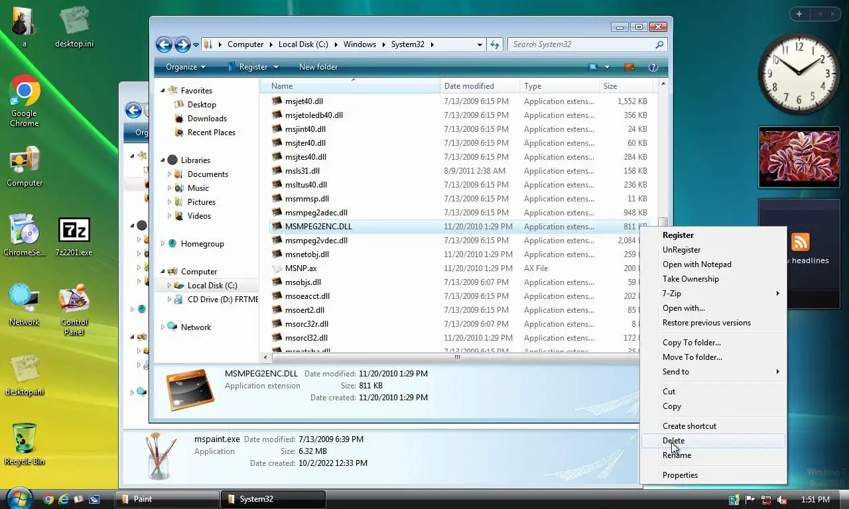
Task: Sort by Date modified column header
Action: coord(480,86)
